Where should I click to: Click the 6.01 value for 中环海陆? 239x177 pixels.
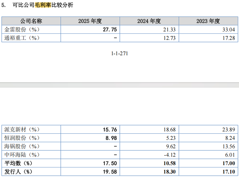[230, 155]
